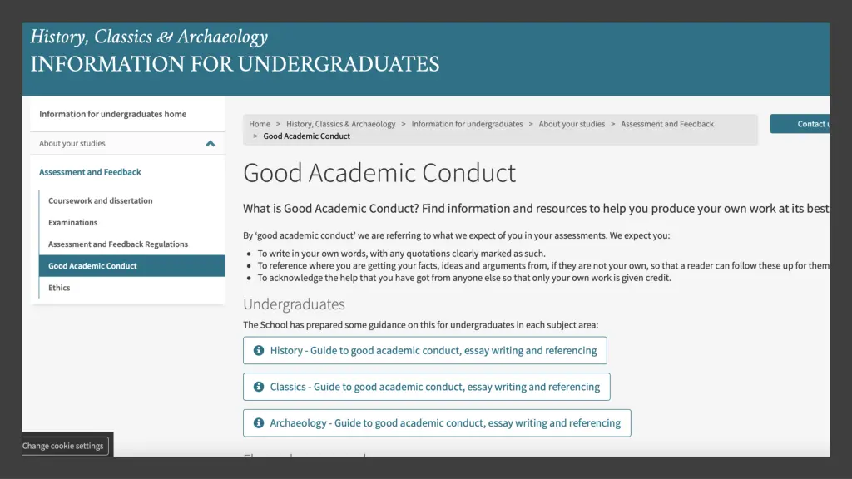Open Information for undergraduates home

[x=112, y=114]
